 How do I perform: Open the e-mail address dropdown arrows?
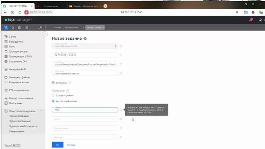click(x=116, y=46)
